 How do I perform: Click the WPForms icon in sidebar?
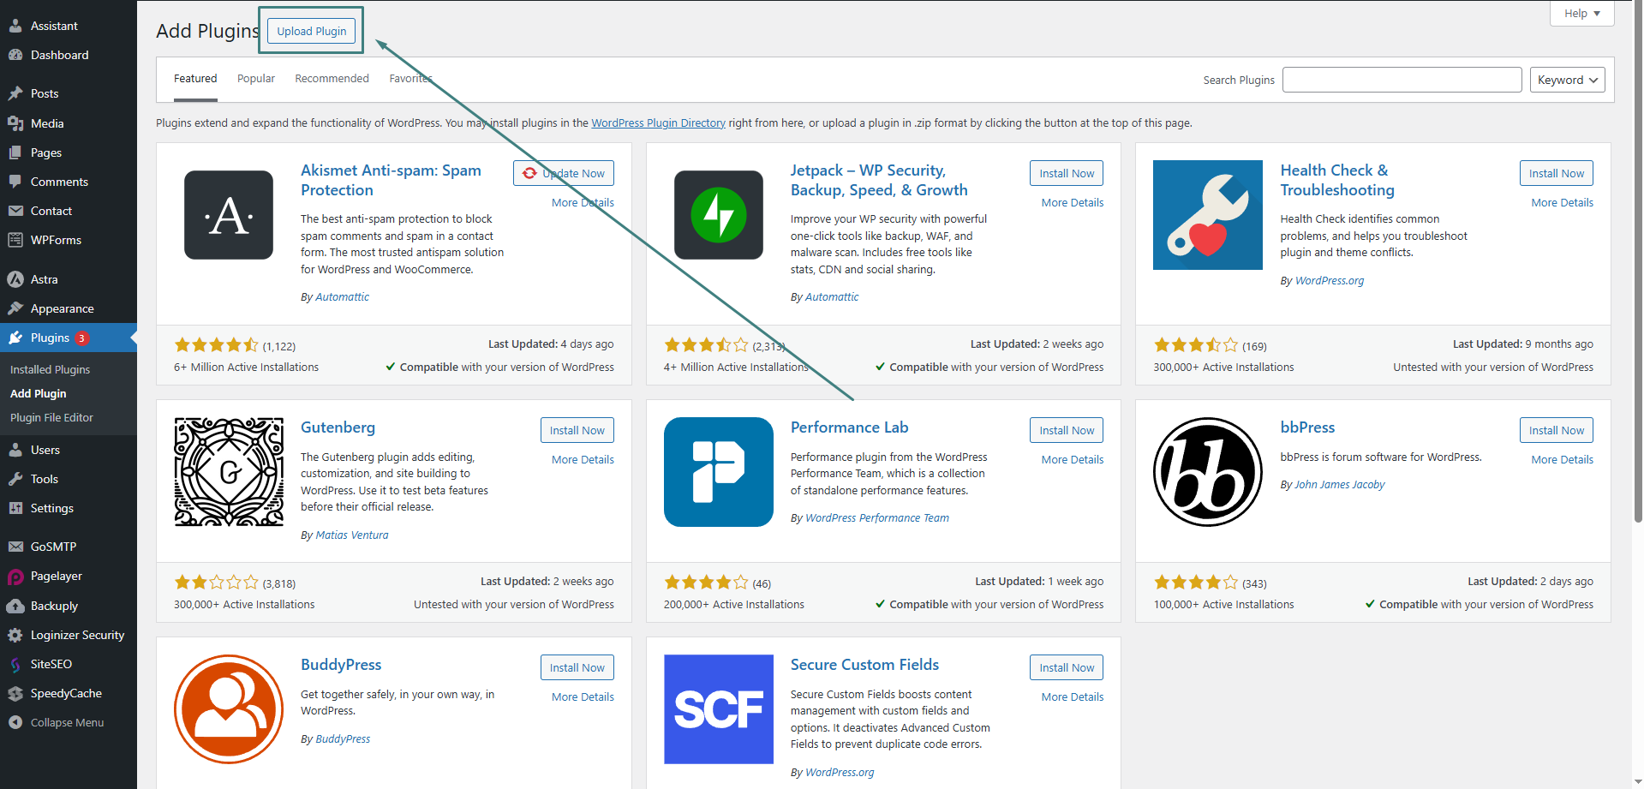pyautogui.click(x=15, y=240)
